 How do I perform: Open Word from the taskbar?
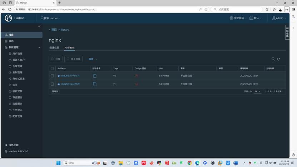coord(236,163)
